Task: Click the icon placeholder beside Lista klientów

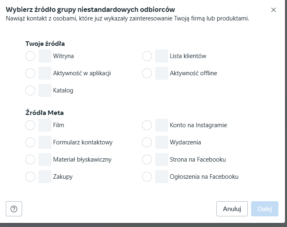Action: (162, 56)
